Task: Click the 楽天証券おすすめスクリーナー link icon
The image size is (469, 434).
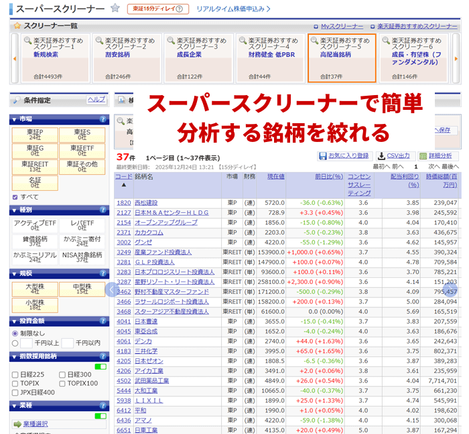Action: point(373,27)
